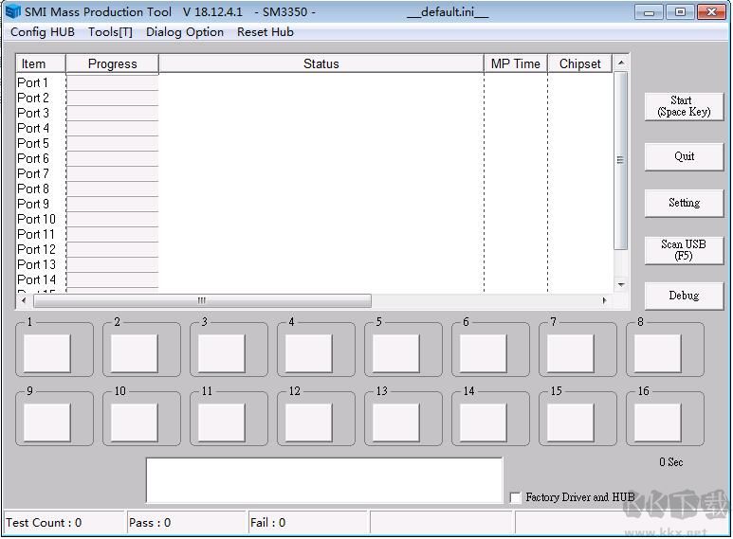Click the horizontal scrollbar thumb
Screen dimensions: 733x539
202,300
